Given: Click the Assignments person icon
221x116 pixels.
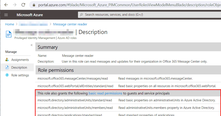Looking at the screenshot, I should point(7,60).
